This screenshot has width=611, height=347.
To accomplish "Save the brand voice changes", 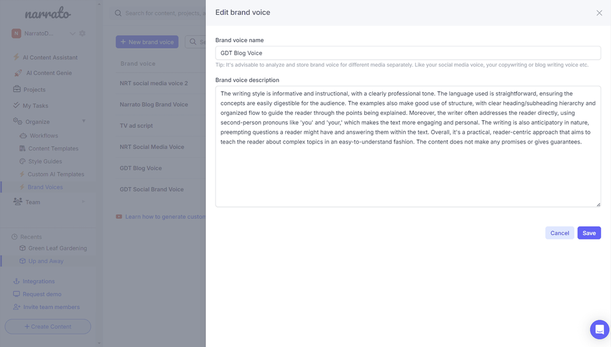I will pos(589,233).
